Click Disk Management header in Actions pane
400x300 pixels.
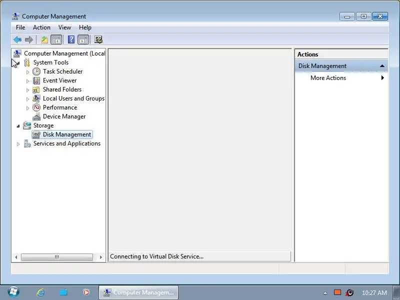pos(341,66)
